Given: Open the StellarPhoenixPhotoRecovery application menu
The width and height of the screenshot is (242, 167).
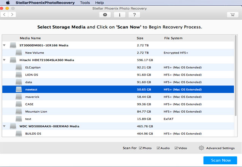Looking at the screenshot, I should tap(45, 3).
